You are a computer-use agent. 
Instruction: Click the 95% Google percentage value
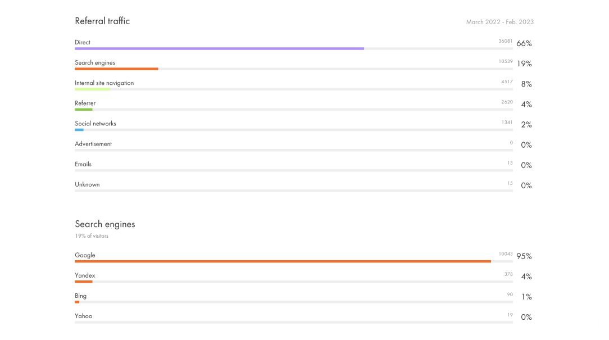(524, 256)
